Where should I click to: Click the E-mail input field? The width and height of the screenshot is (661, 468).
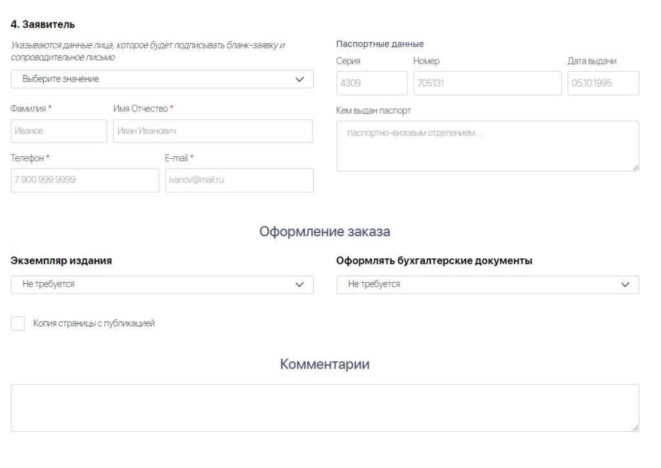click(x=239, y=180)
